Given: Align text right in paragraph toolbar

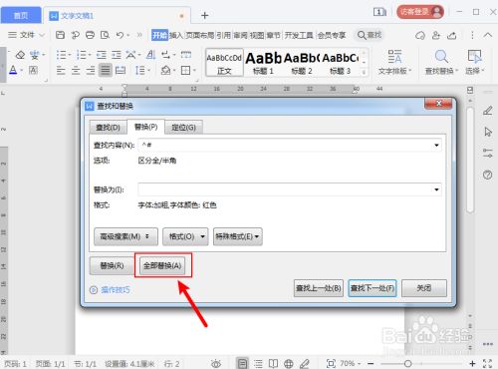Looking at the screenshot, I should click(91, 70).
